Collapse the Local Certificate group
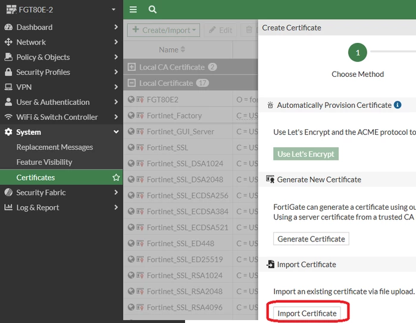 click(x=132, y=83)
